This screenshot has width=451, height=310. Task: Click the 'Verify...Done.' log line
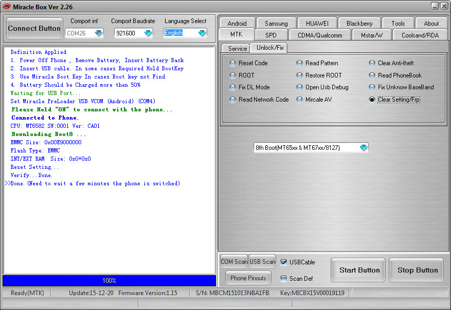tap(31, 175)
